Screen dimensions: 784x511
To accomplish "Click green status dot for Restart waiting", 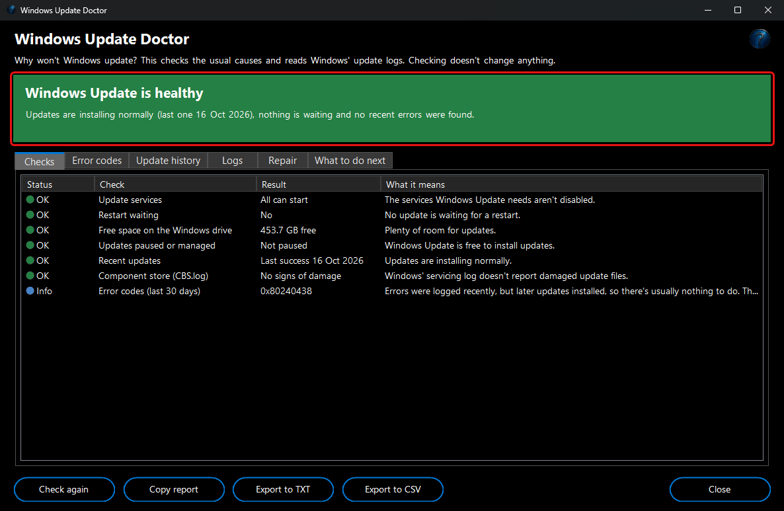I will [30, 215].
